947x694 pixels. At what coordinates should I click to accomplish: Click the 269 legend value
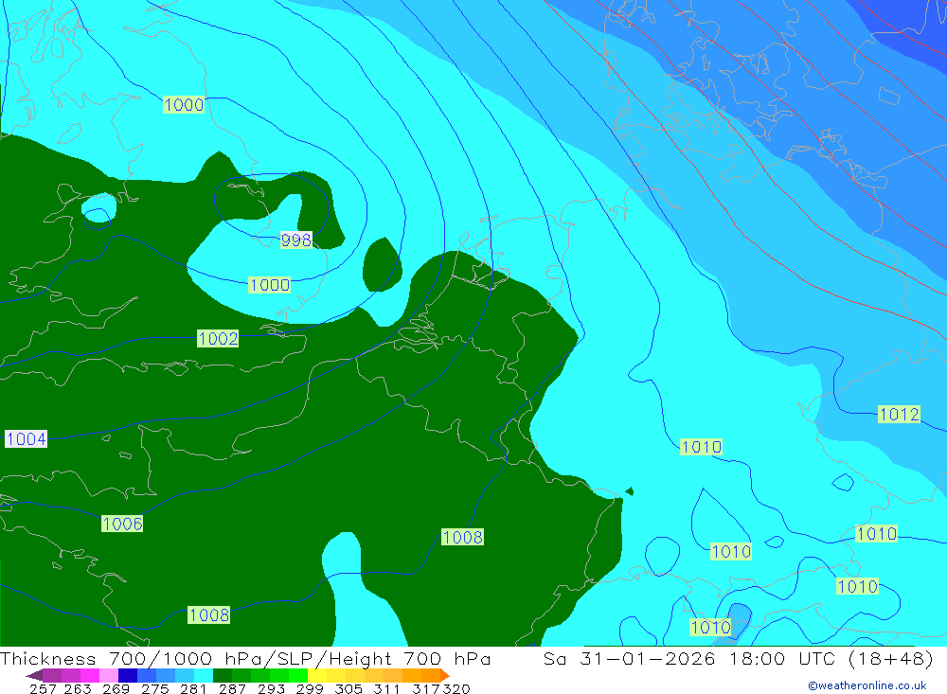point(116,688)
